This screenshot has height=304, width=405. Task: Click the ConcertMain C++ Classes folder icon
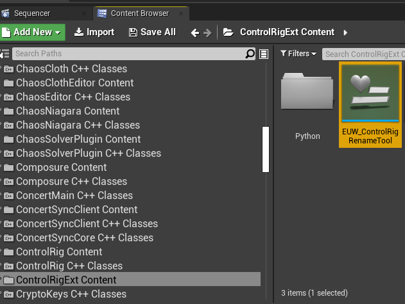(x=8, y=196)
